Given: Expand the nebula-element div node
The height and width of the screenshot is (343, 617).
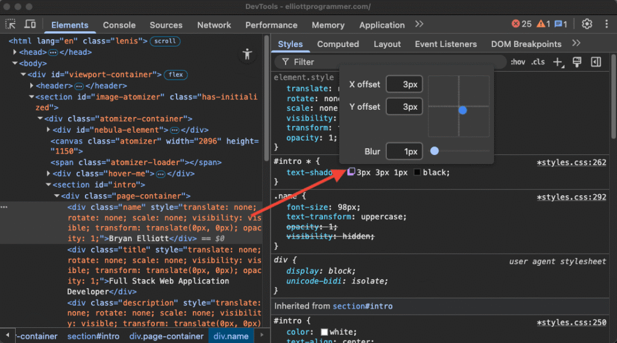Looking at the screenshot, I should pos(48,130).
